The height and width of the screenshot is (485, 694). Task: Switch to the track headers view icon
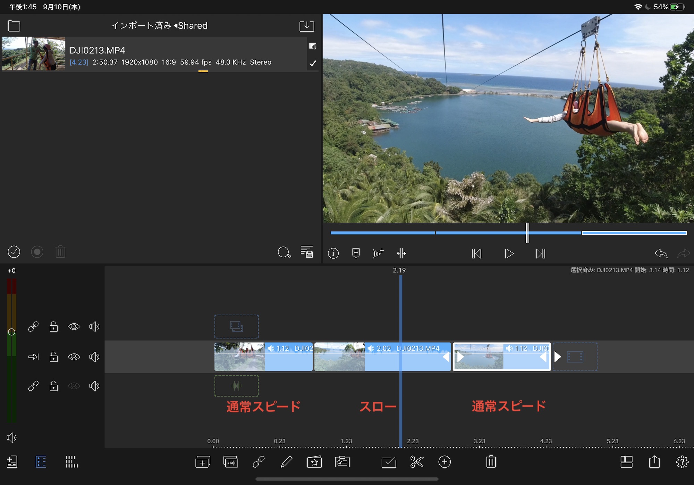[x=41, y=462]
